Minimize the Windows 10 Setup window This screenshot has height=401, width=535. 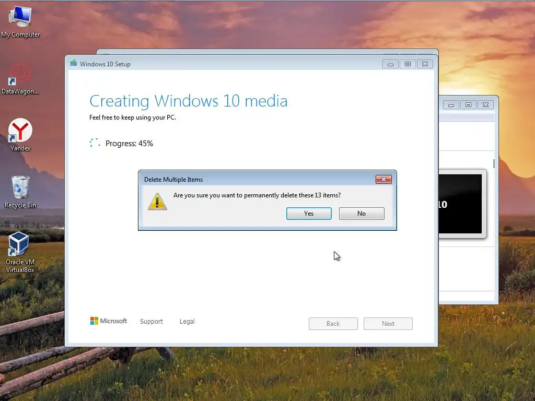390,64
